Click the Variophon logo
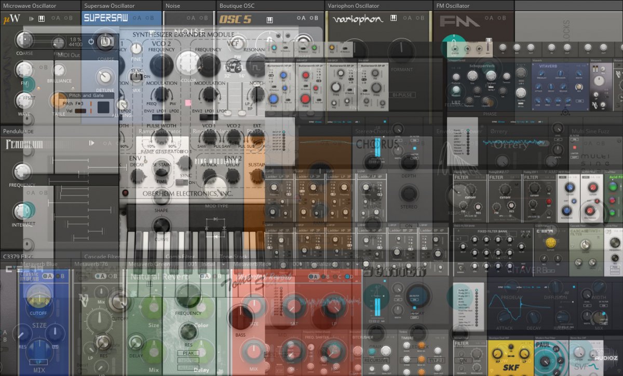This screenshot has width=623, height=376. [x=357, y=19]
